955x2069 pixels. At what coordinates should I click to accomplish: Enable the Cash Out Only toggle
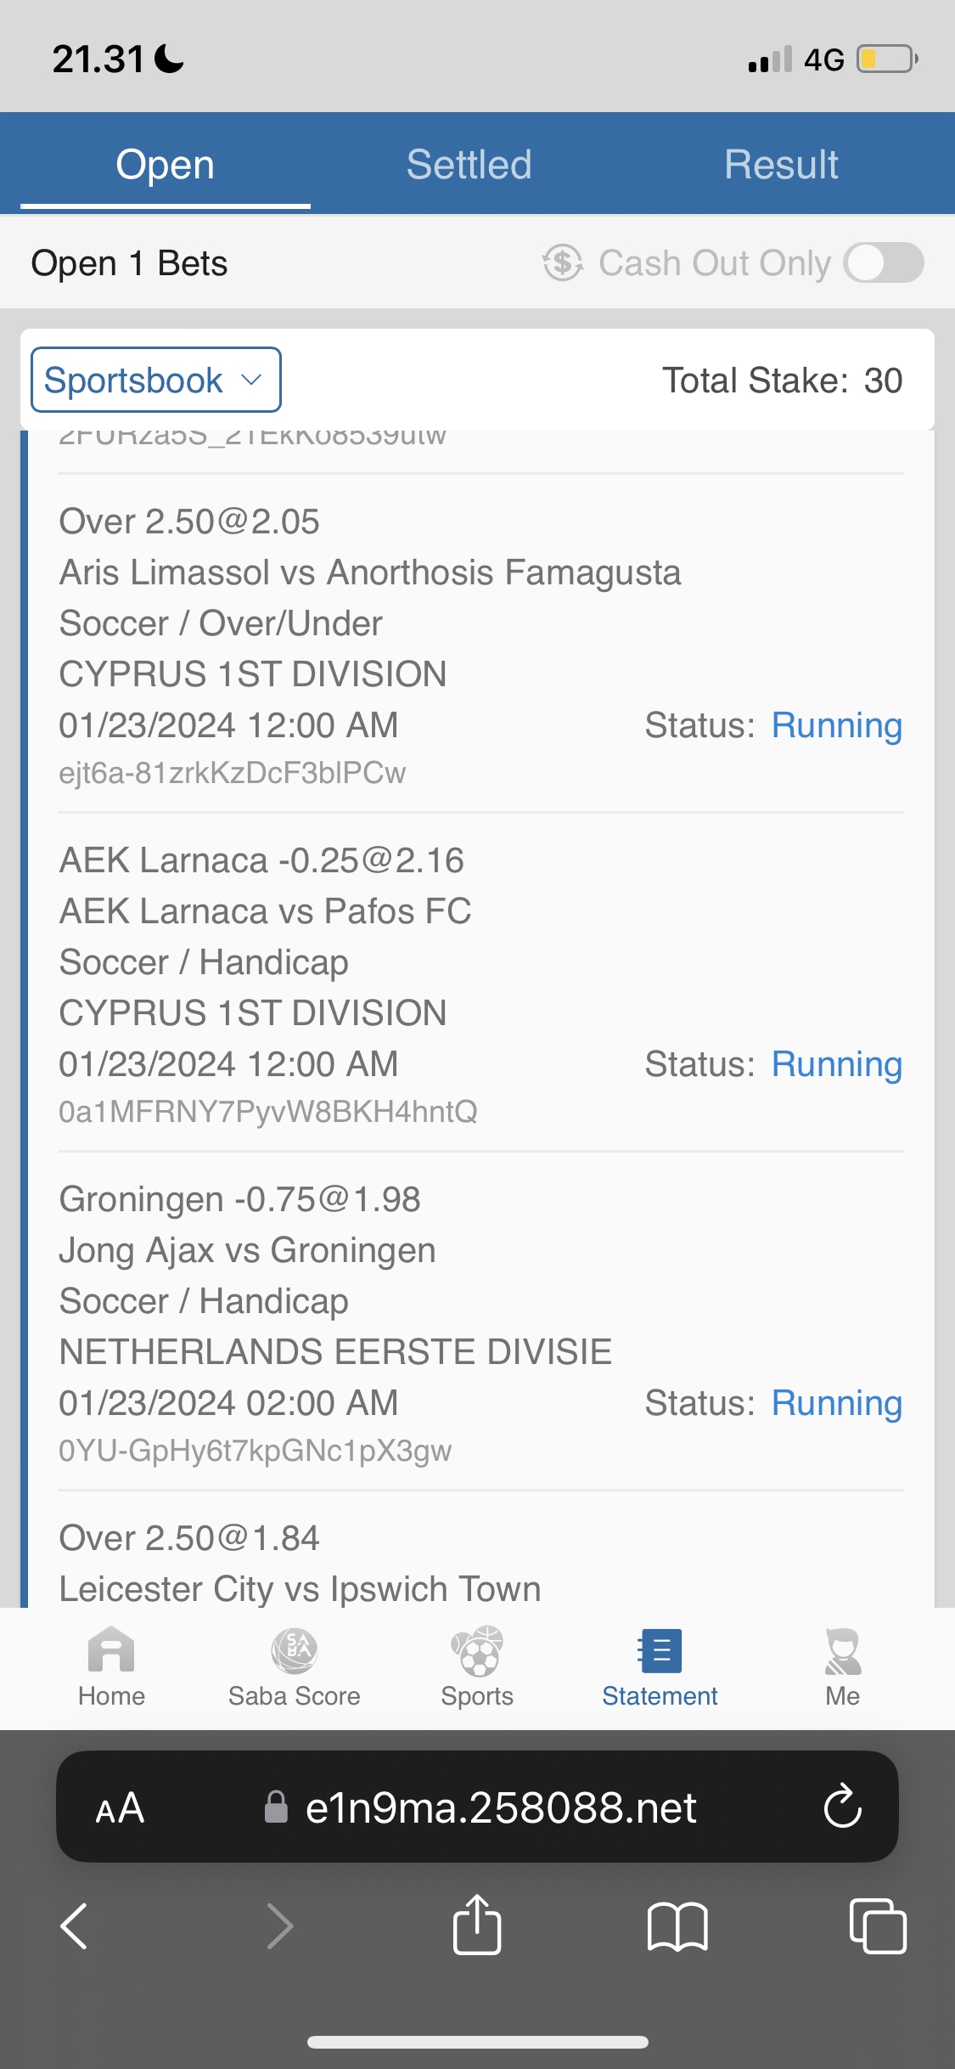coord(884,263)
